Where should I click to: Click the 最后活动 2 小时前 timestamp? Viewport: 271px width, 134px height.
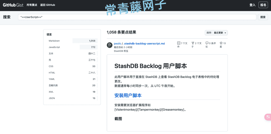pos(123,47)
